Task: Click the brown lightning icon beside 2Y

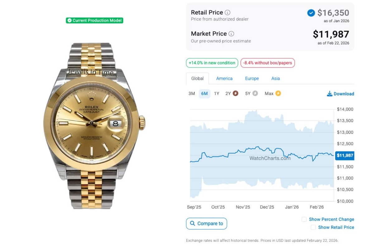Action: [x=235, y=93]
